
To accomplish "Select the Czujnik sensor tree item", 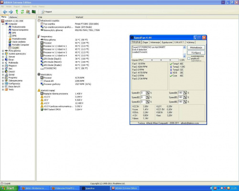I will click(15, 48).
